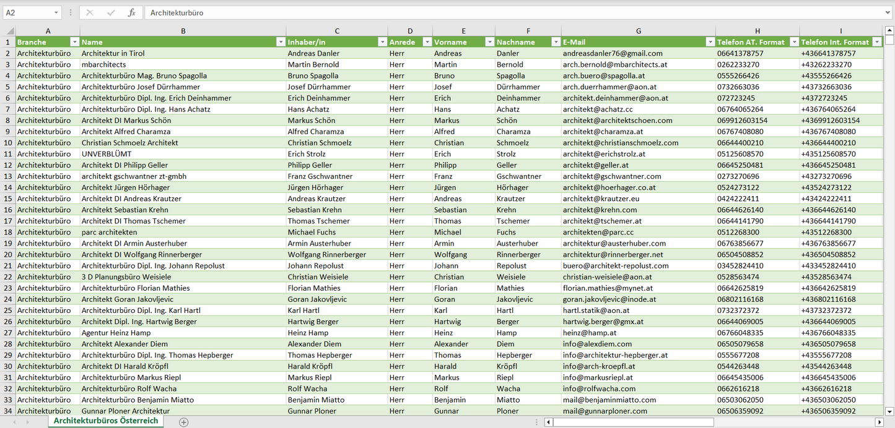Open the E-Mail column filter dropdown
This screenshot has width=895, height=428.
710,42
